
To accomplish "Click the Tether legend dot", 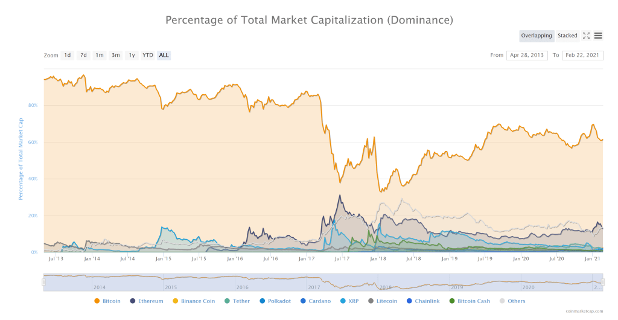I will tap(228, 301).
